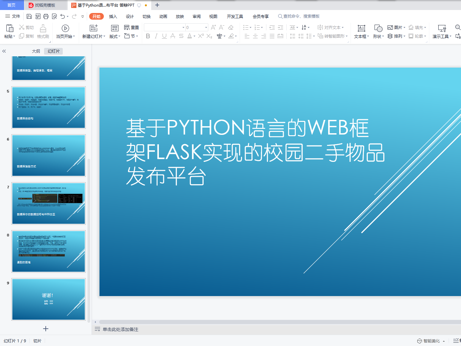The width and height of the screenshot is (461, 346).
Task: Click the Presentation Tools (演示工具) icon
Action: click(x=442, y=28)
